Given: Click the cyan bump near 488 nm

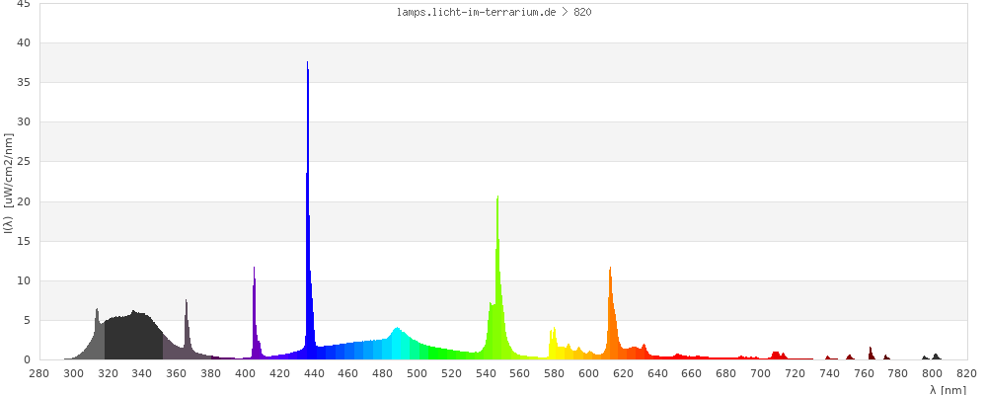Looking at the screenshot, I should [x=397, y=344].
